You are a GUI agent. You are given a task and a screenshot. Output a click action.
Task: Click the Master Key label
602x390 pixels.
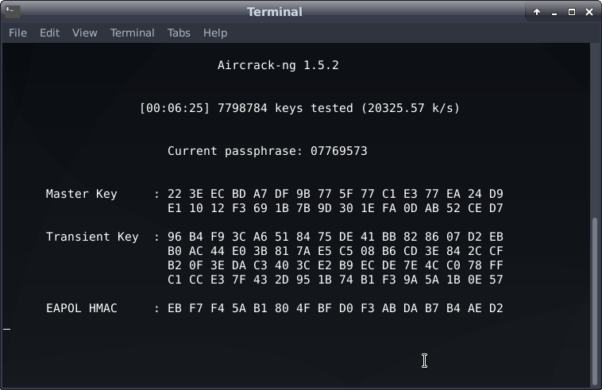point(81,194)
